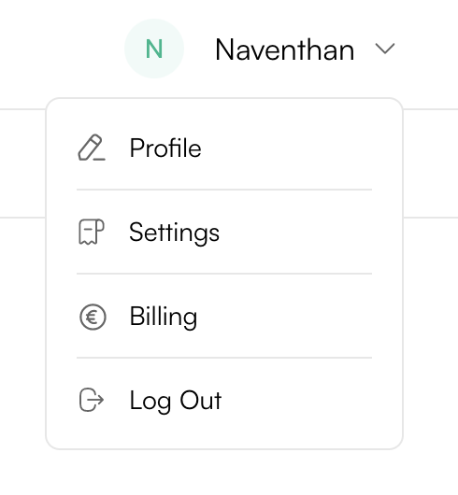Log out using the Log Out entry

pos(224,401)
